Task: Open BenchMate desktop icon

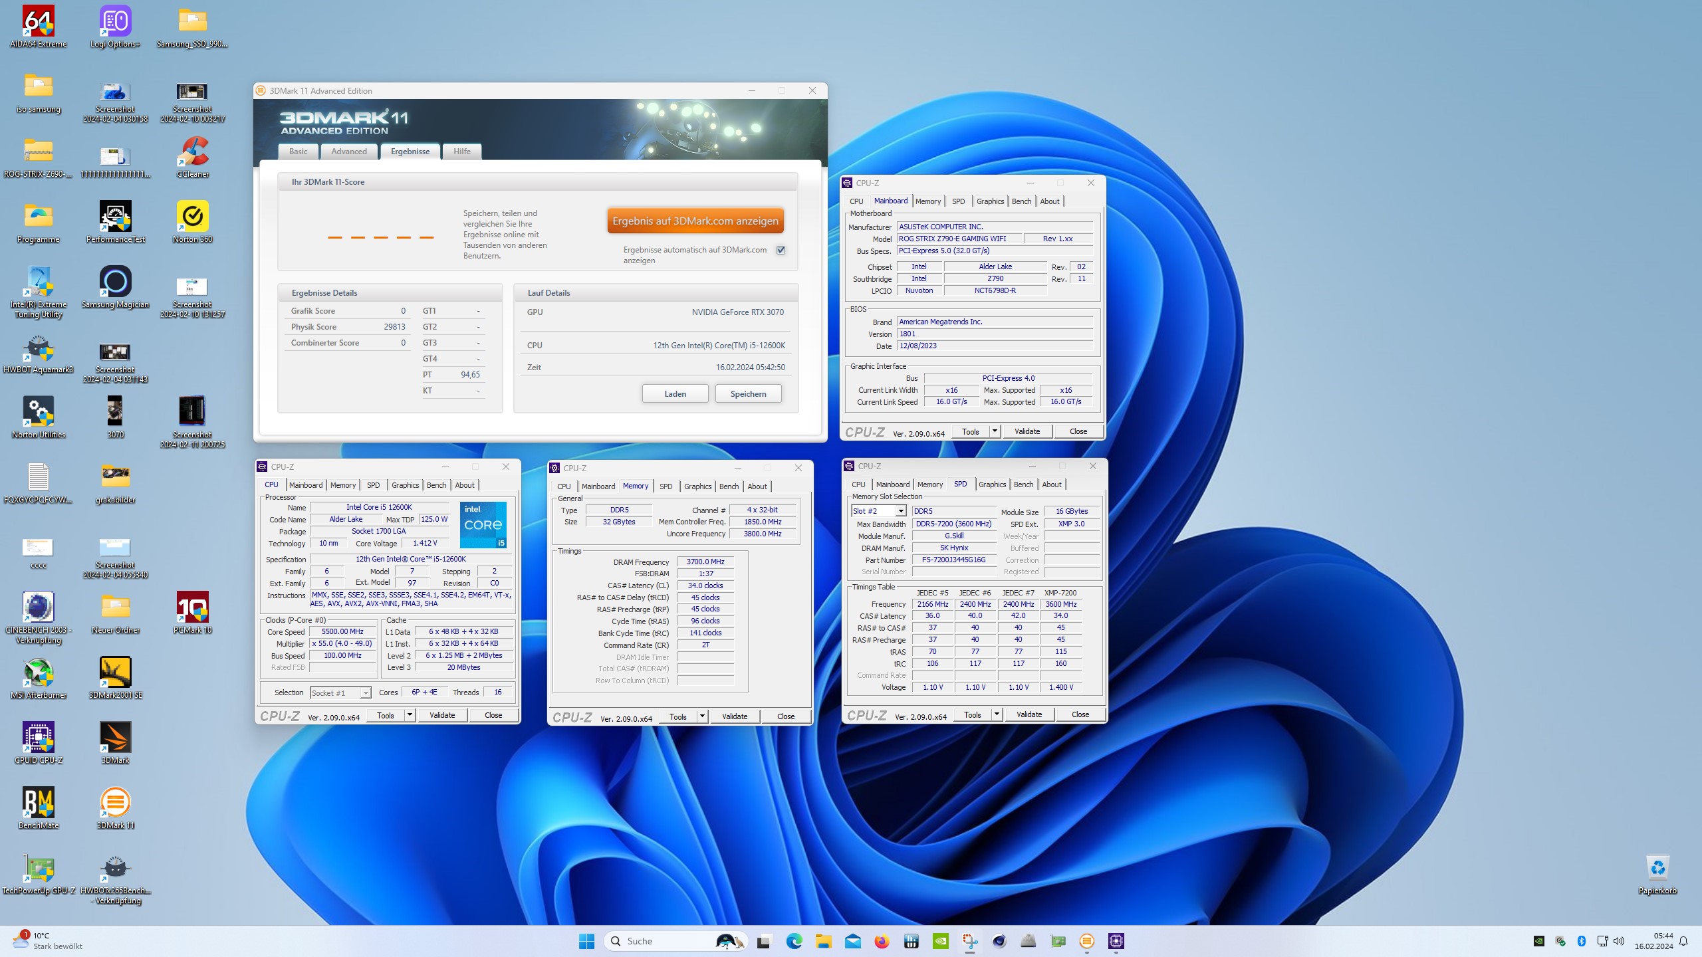Action: pyautogui.click(x=39, y=809)
